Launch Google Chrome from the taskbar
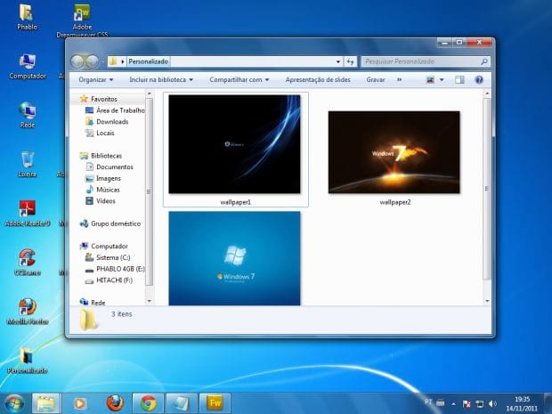 point(148,402)
